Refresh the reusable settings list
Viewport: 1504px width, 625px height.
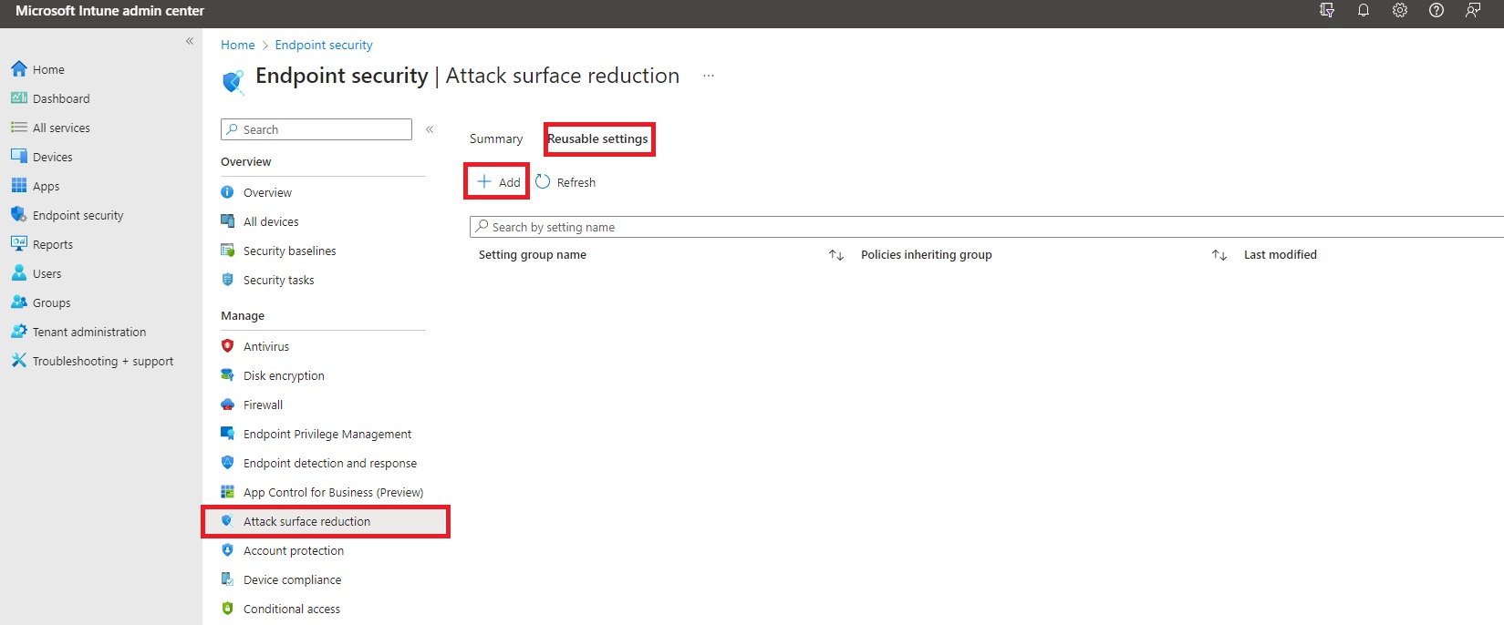(565, 182)
